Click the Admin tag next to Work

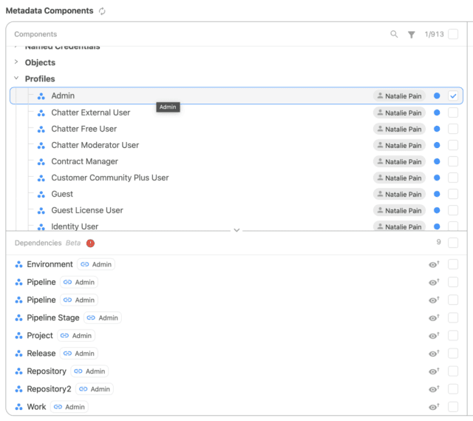tap(69, 407)
